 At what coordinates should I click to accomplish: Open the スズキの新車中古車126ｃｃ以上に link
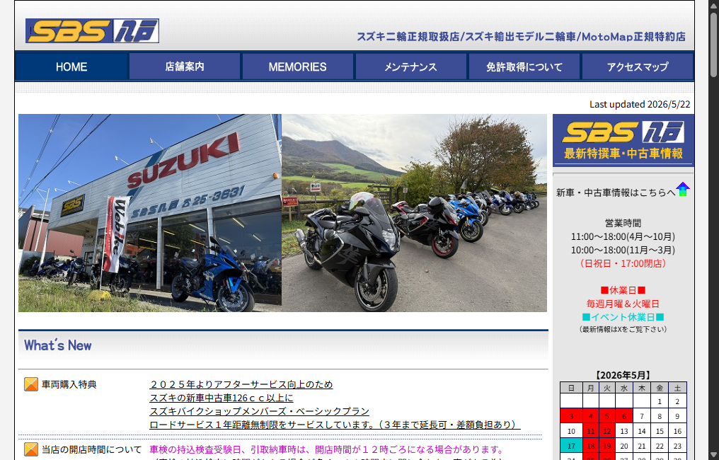pyautogui.click(x=222, y=398)
